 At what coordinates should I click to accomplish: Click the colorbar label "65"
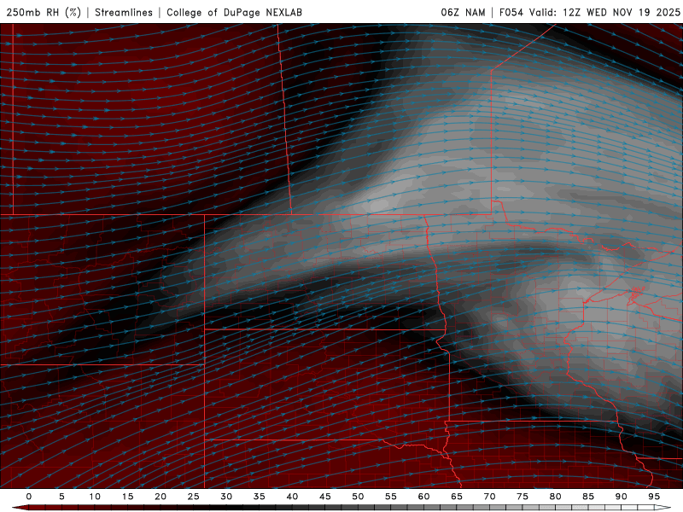coord(457,497)
